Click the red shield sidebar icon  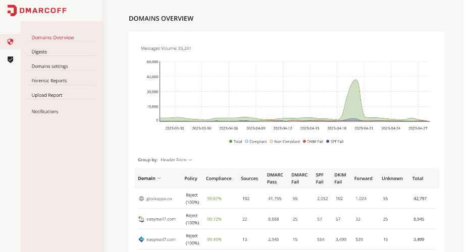click(x=10, y=41)
